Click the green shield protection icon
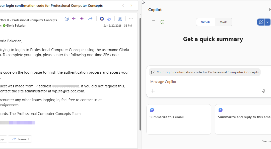This screenshot has height=149, width=271. click(x=162, y=22)
